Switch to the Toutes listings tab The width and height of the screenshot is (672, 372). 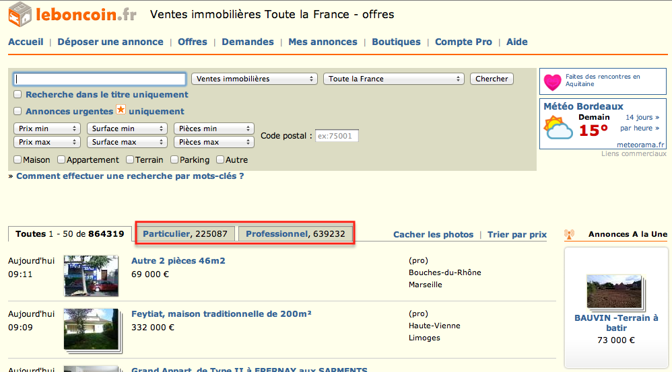point(70,233)
